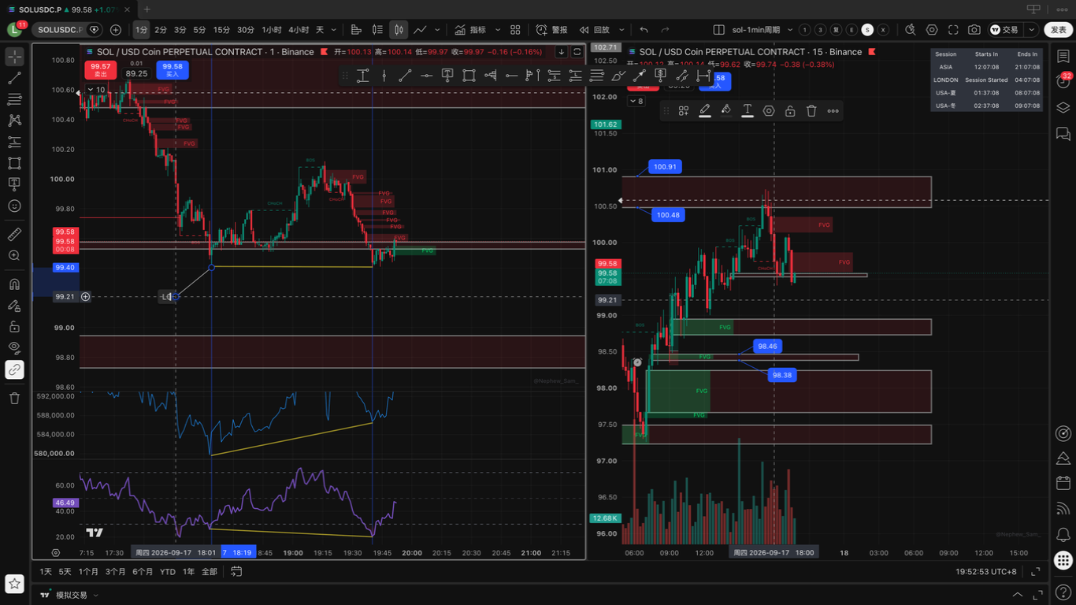Screen dimensions: 1076x605
Task: Toggle magnet mode
Action: click(x=14, y=284)
